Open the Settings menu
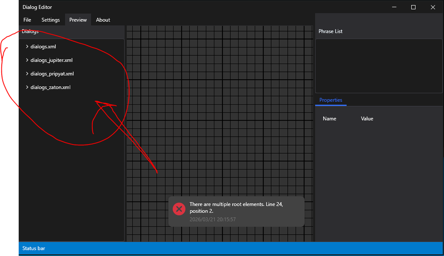Screen dimensions: 444x256 pos(51,20)
